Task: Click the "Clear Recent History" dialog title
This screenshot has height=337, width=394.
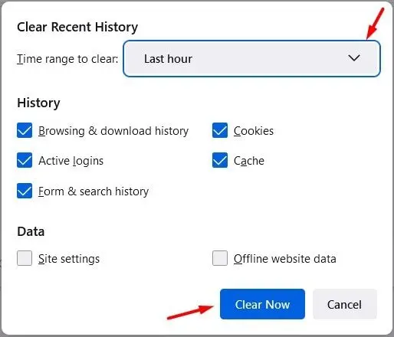Action: tap(77, 27)
